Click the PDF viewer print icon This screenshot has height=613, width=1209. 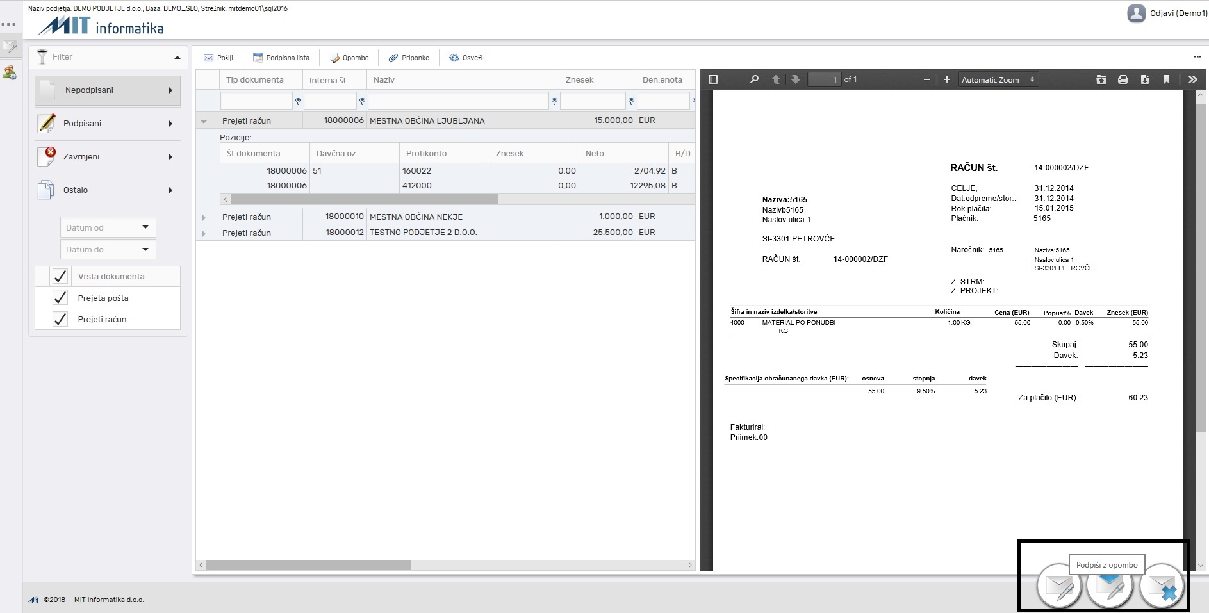click(1123, 79)
